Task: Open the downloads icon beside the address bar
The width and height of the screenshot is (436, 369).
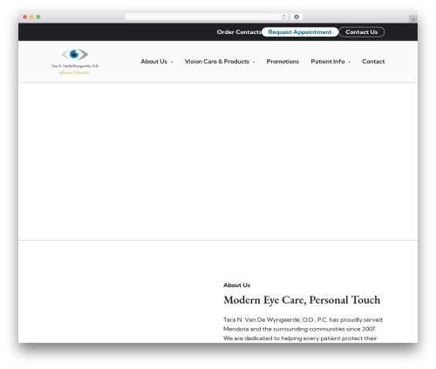Action: click(296, 17)
